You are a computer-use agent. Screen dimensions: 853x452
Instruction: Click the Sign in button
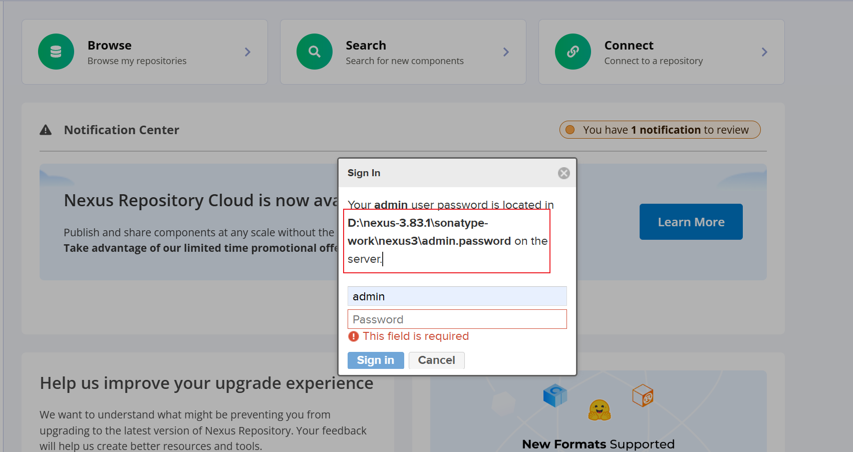pyautogui.click(x=376, y=360)
